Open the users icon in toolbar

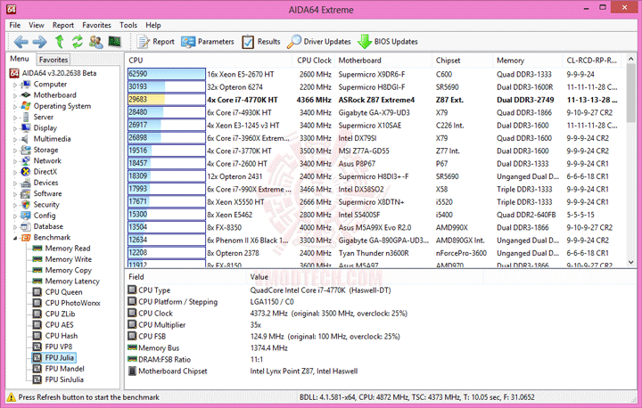95,41
